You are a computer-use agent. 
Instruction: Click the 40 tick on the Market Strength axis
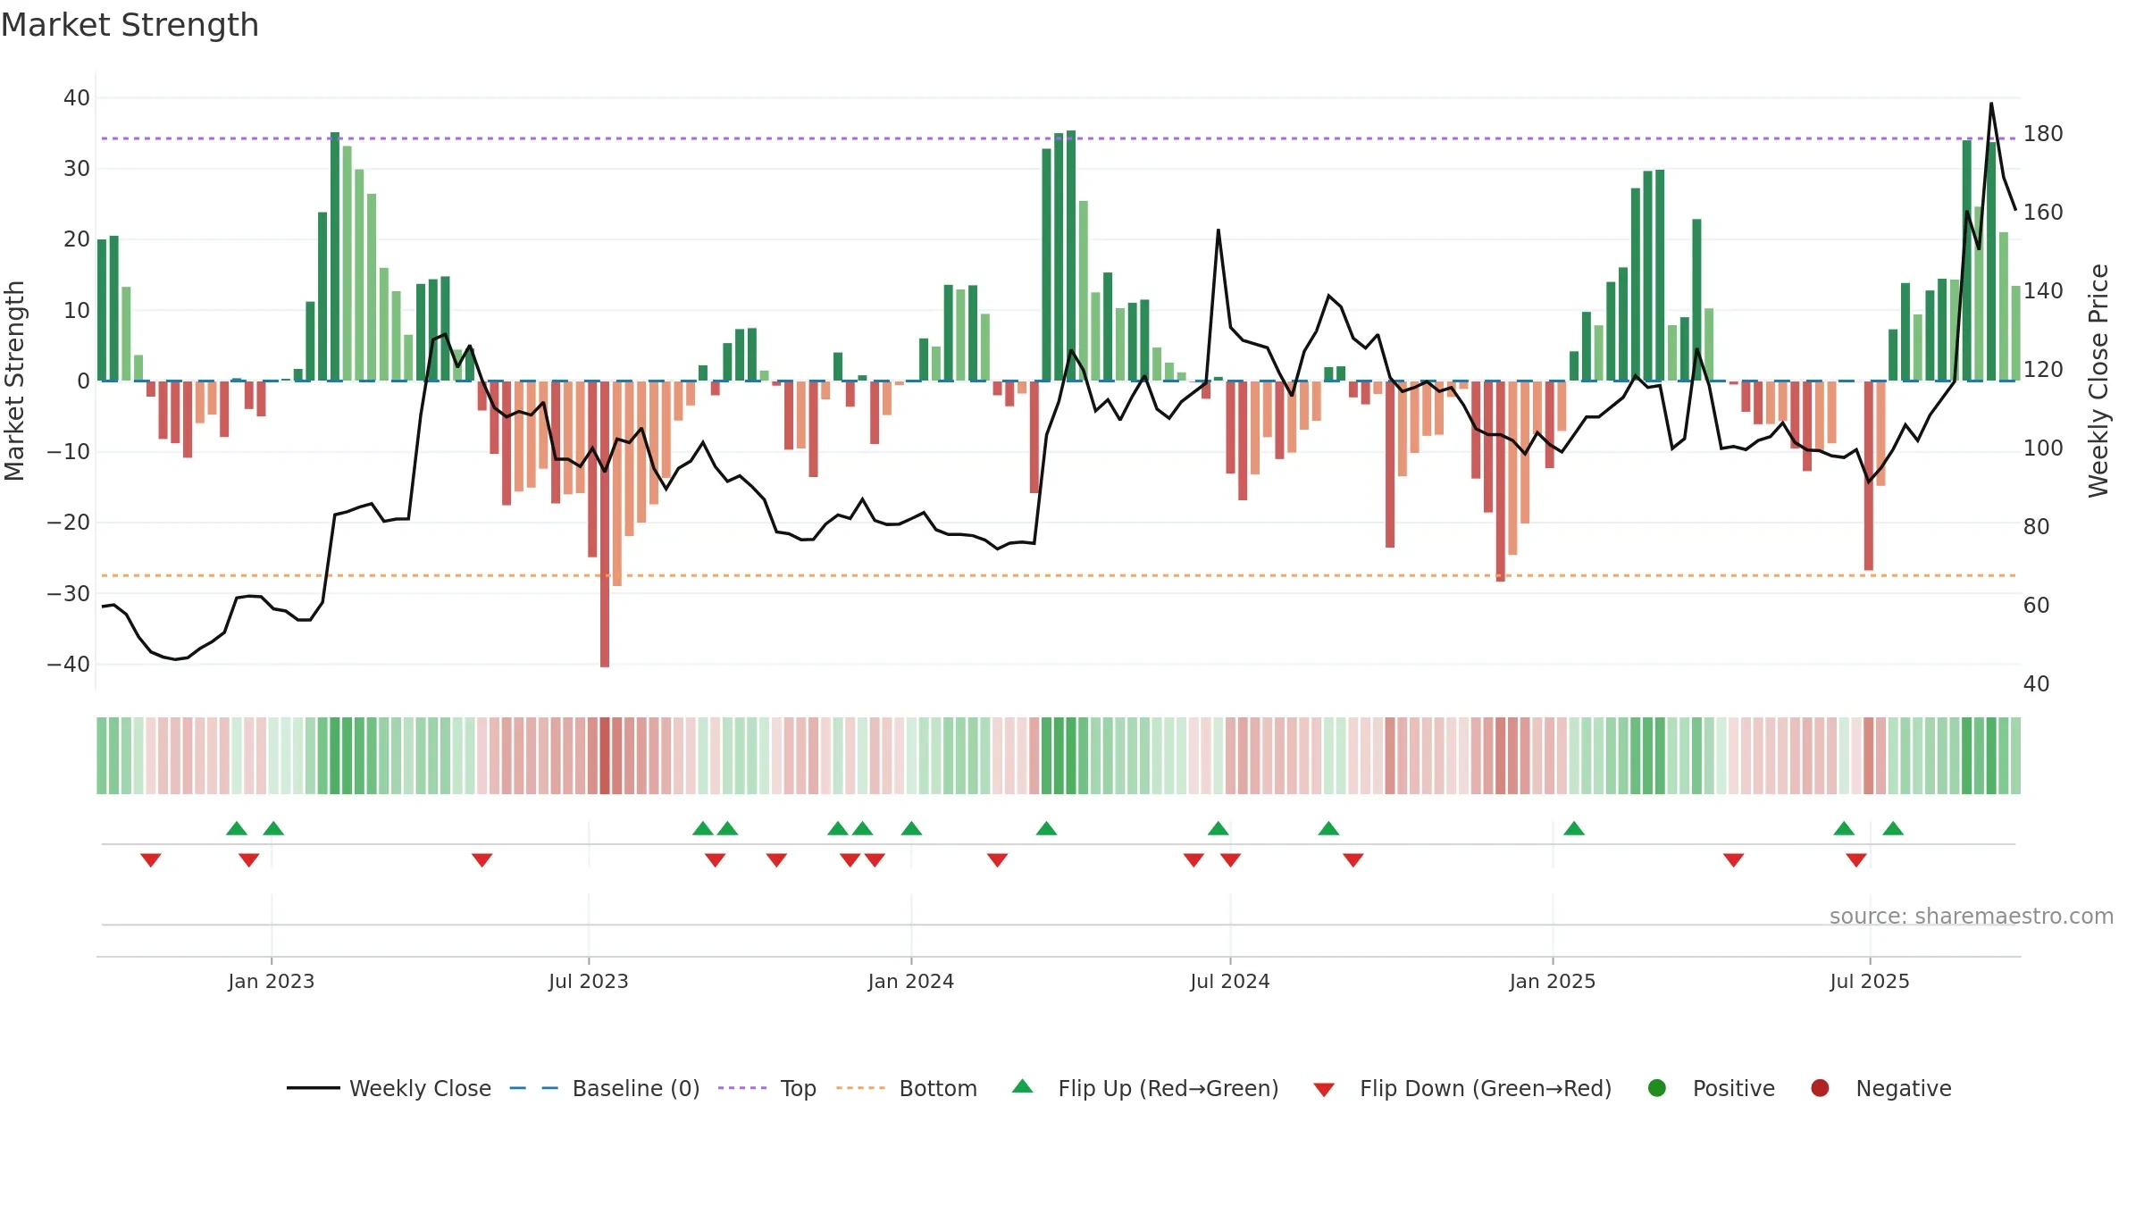tap(77, 98)
